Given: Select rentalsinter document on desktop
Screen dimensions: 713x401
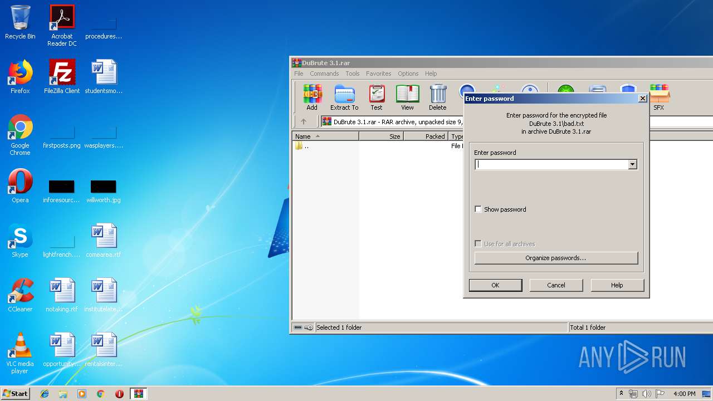Looking at the screenshot, I should 104,350.
